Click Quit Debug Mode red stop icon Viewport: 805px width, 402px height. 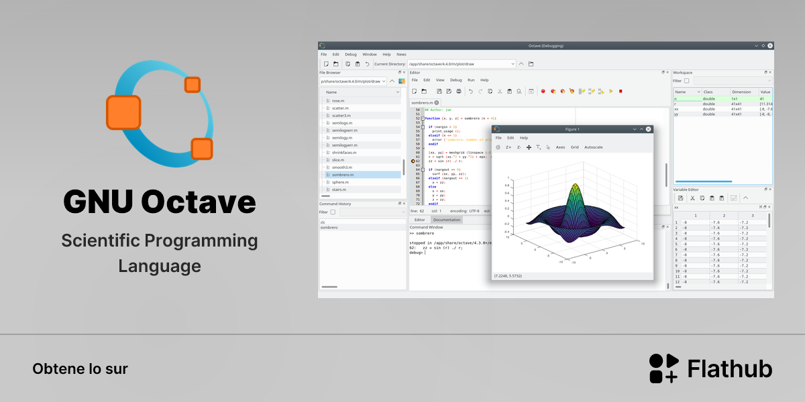pyautogui.click(x=621, y=91)
